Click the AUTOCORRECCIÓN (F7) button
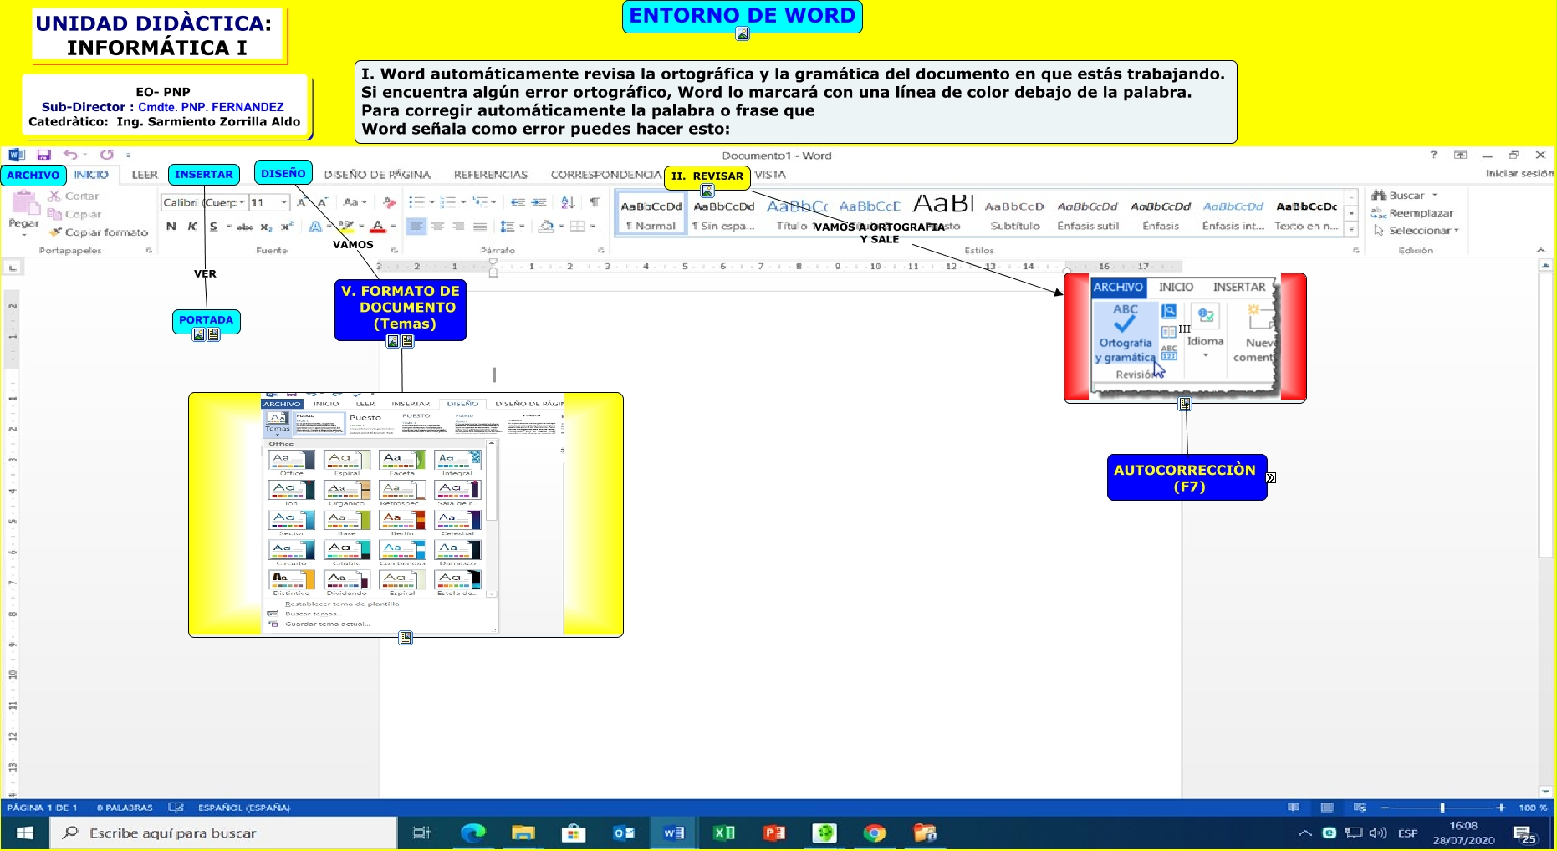This screenshot has height=851, width=1557. pos(1186,477)
